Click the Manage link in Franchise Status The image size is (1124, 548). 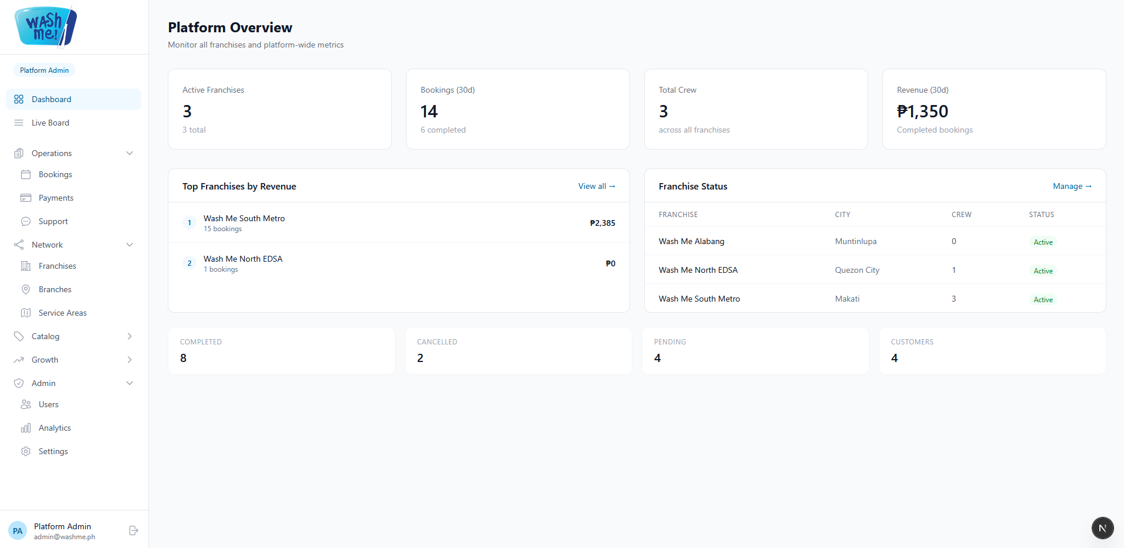point(1072,186)
